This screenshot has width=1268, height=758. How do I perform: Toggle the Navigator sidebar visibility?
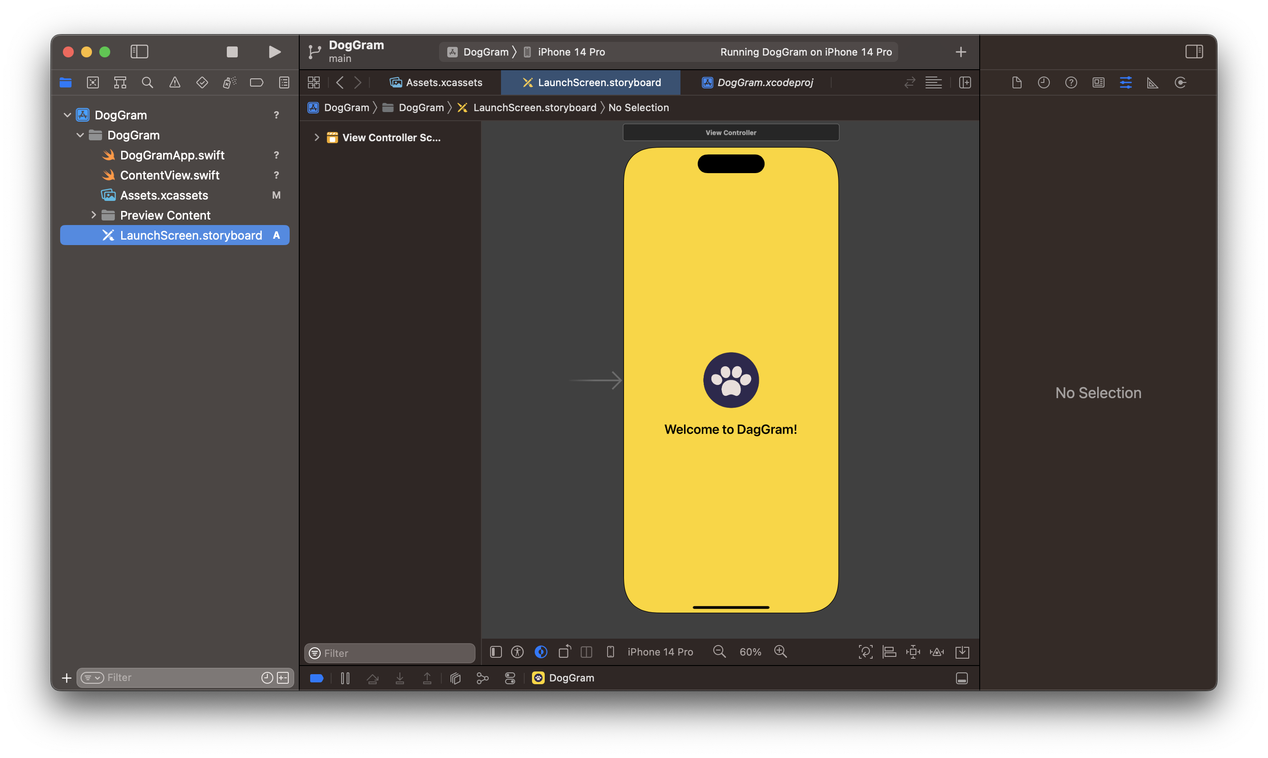tap(139, 51)
